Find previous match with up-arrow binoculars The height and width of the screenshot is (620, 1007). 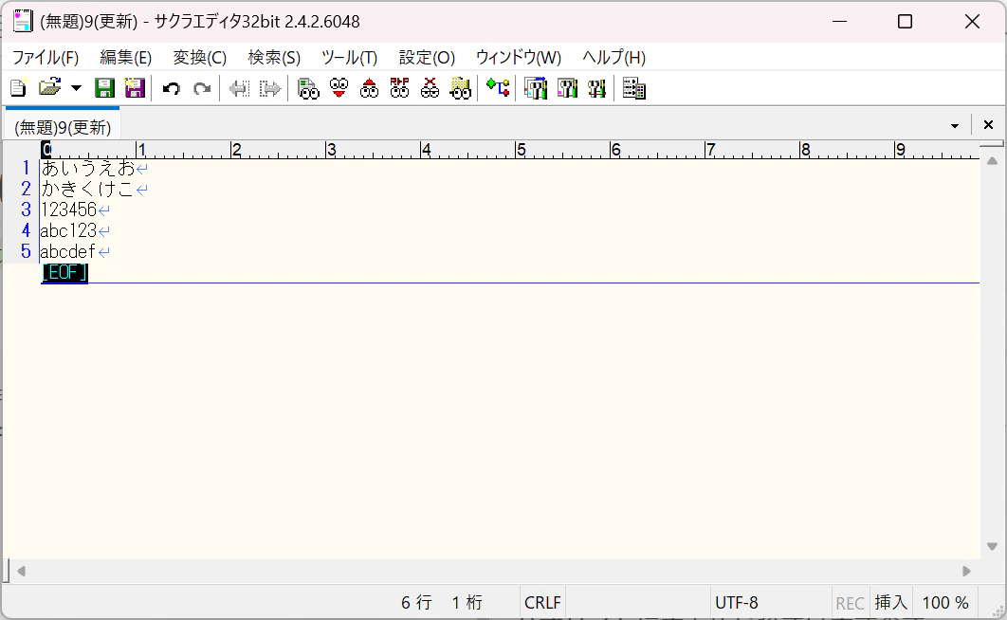pos(369,88)
